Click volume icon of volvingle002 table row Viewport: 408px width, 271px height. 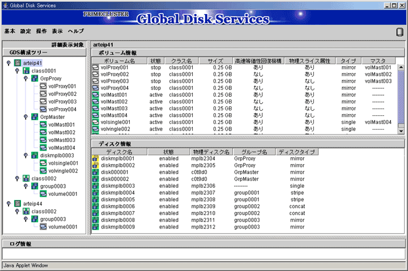tap(96, 129)
